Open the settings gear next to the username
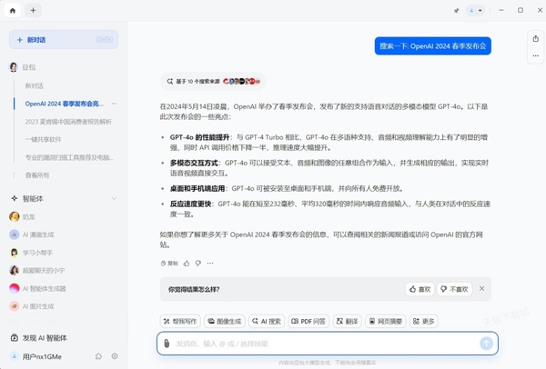546x369 pixels. click(115, 356)
